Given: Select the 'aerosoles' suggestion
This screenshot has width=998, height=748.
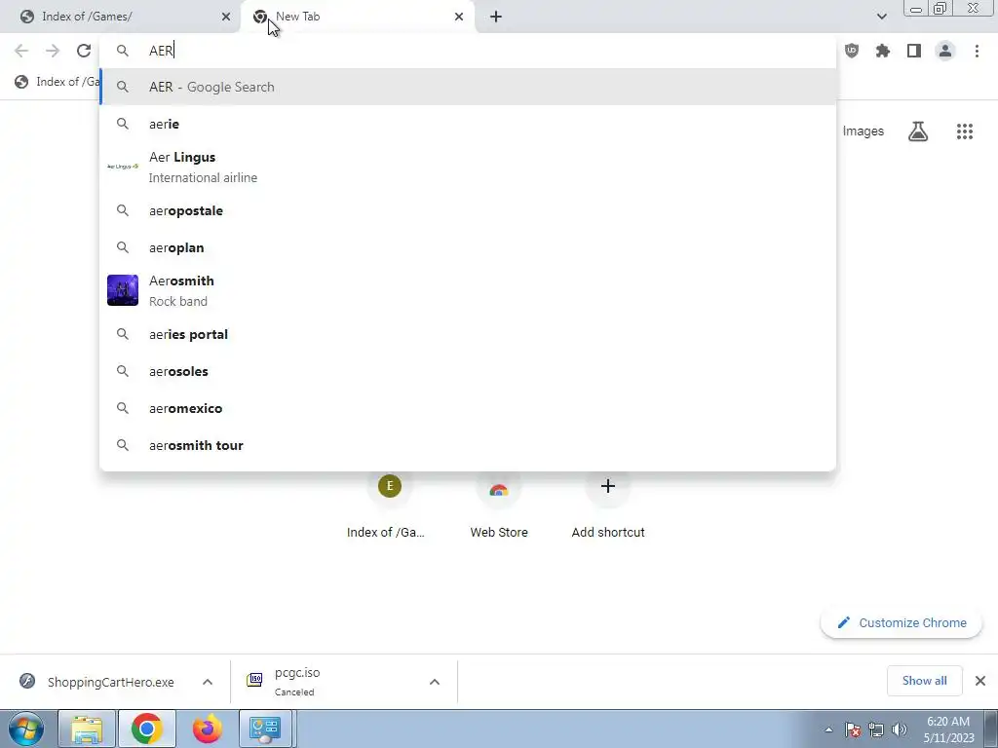Looking at the screenshot, I should [x=468, y=371].
